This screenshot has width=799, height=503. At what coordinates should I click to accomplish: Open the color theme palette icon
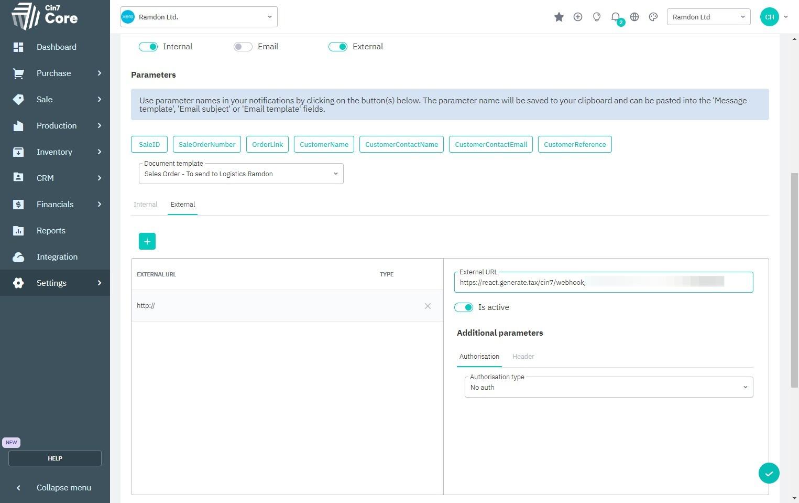pyautogui.click(x=653, y=17)
